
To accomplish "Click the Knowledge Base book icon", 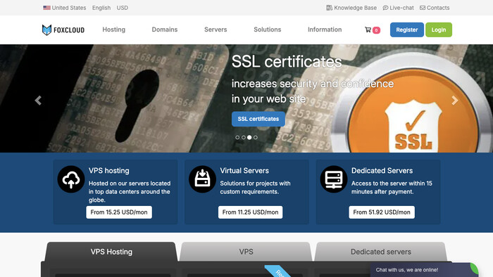I will point(329,8).
